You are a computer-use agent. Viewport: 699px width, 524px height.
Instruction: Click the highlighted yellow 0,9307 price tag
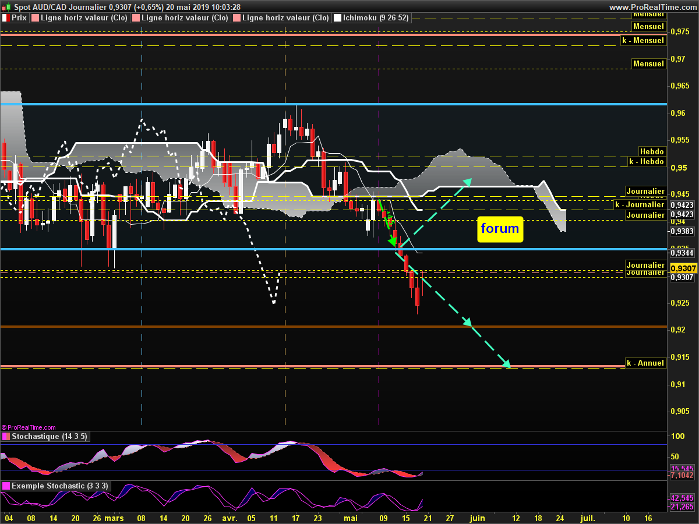coord(684,268)
